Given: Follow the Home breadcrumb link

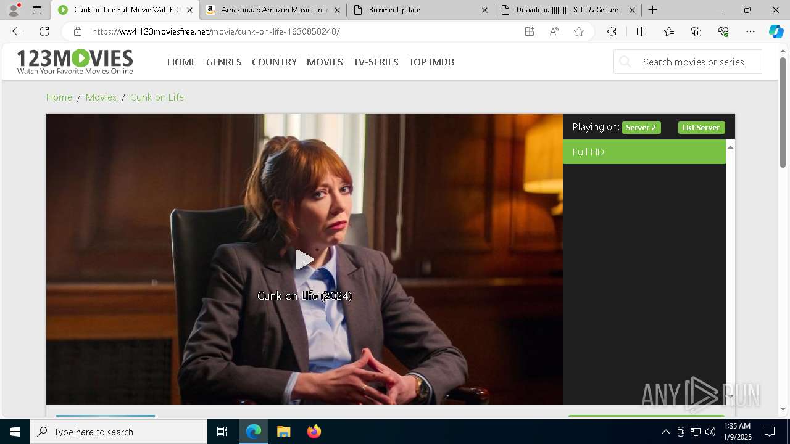Looking at the screenshot, I should coord(59,97).
